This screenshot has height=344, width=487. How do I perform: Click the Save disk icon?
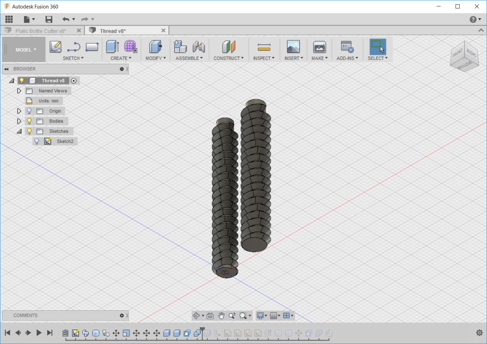click(49, 19)
